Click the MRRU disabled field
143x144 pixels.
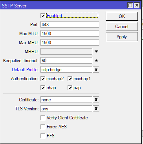66,52
